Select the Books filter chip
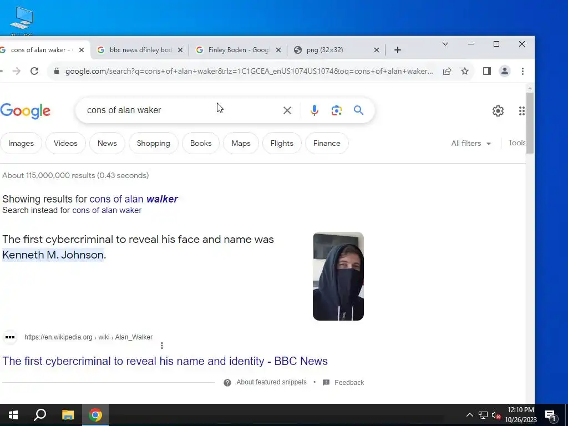The width and height of the screenshot is (568, 426). 201,144
